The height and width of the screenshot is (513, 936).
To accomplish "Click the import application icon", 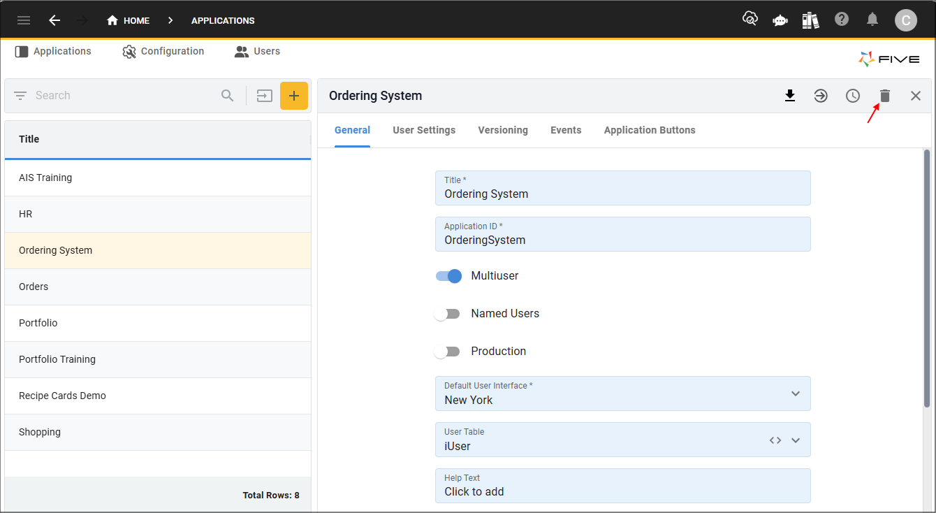I will [x=264, y=96].
